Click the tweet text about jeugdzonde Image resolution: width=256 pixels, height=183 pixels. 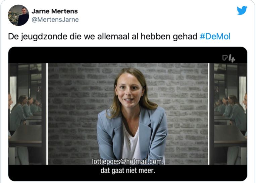pos(119,37)
